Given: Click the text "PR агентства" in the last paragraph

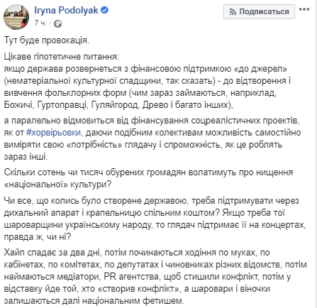Looking at the screenshot, I should point(130,277).
